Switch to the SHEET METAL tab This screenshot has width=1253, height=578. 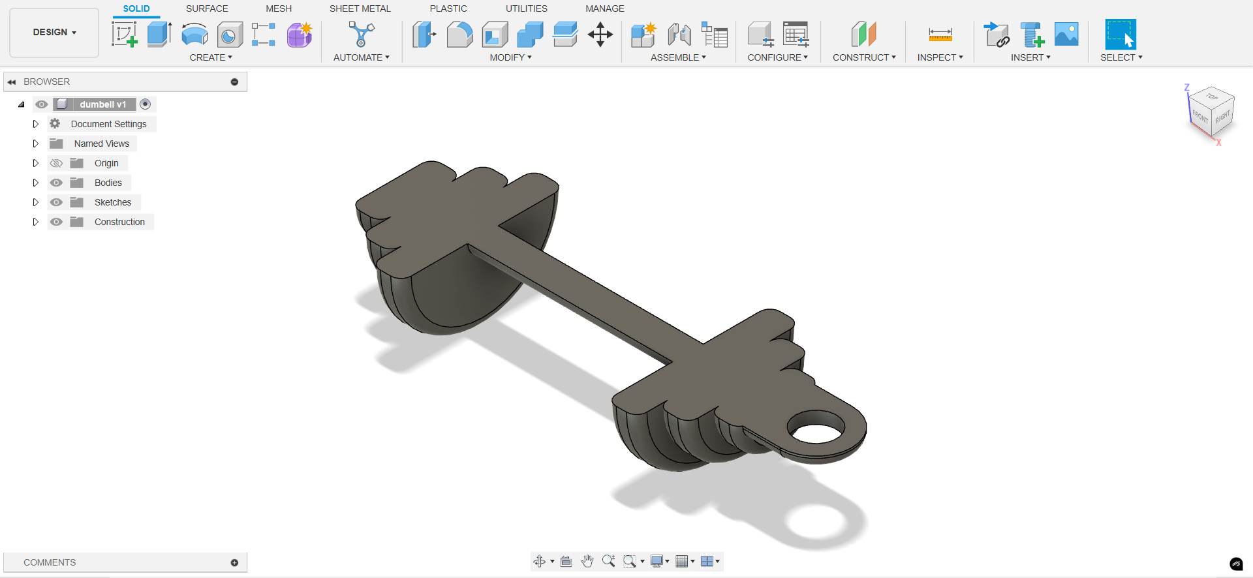click(360, 8)
